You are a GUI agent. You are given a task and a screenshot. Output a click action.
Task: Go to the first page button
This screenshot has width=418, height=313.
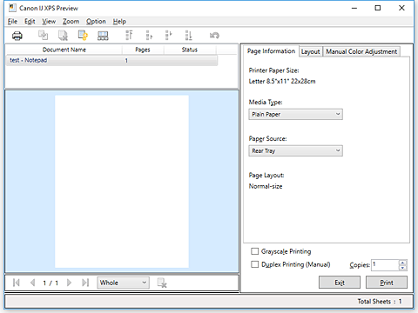tap(17, 283)
